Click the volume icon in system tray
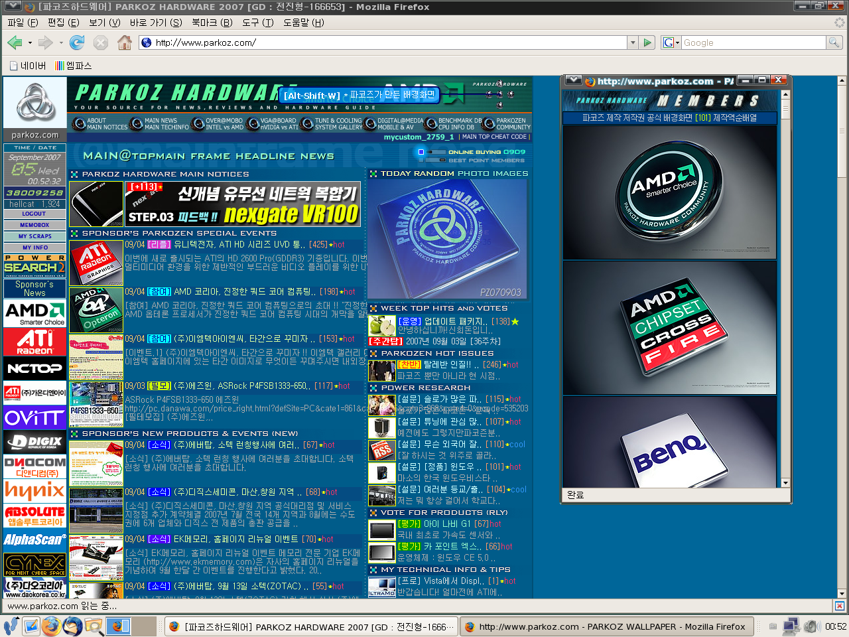Image resolution: width=849 pixels, height=637 pixels. pyautogui.click(x=811, y=626)
